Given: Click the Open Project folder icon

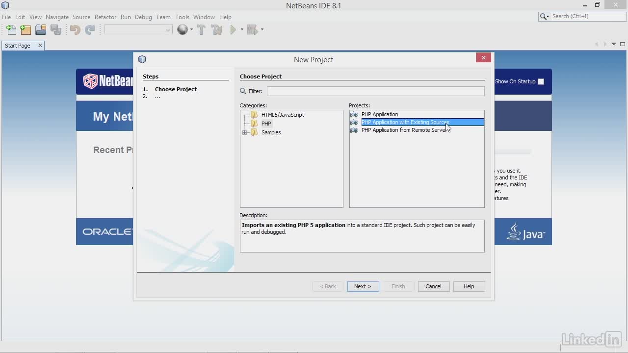Looking at the screenshot, I should click(x=41, y=30).
